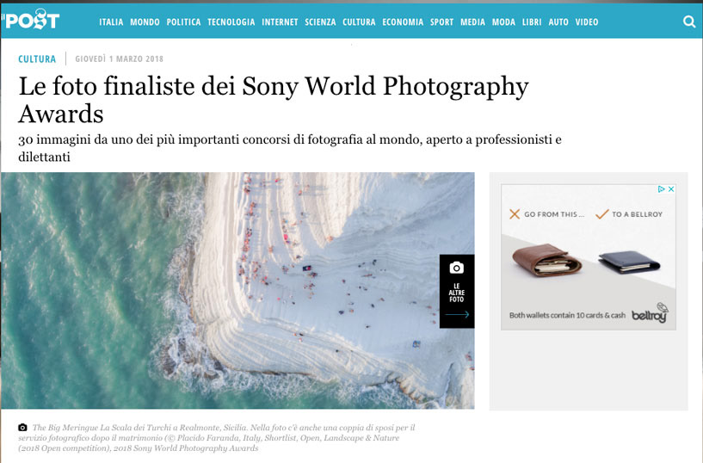Image resolution: width=703 pixels, height=463 pixels.
Task: Open the search magnifier icon
Action: [688, 22]
